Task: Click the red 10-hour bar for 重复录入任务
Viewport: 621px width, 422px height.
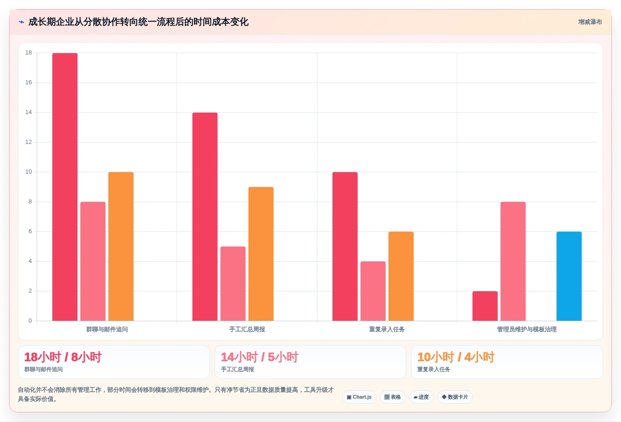Action: pos(345,247)
